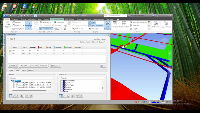Open the Autodesk App Store cart icon
This screenshot has height=113, width=200.
153,16
